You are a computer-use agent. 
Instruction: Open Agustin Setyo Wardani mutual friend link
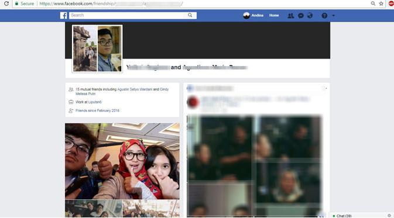pyautogui.click(x=135, y=89)
